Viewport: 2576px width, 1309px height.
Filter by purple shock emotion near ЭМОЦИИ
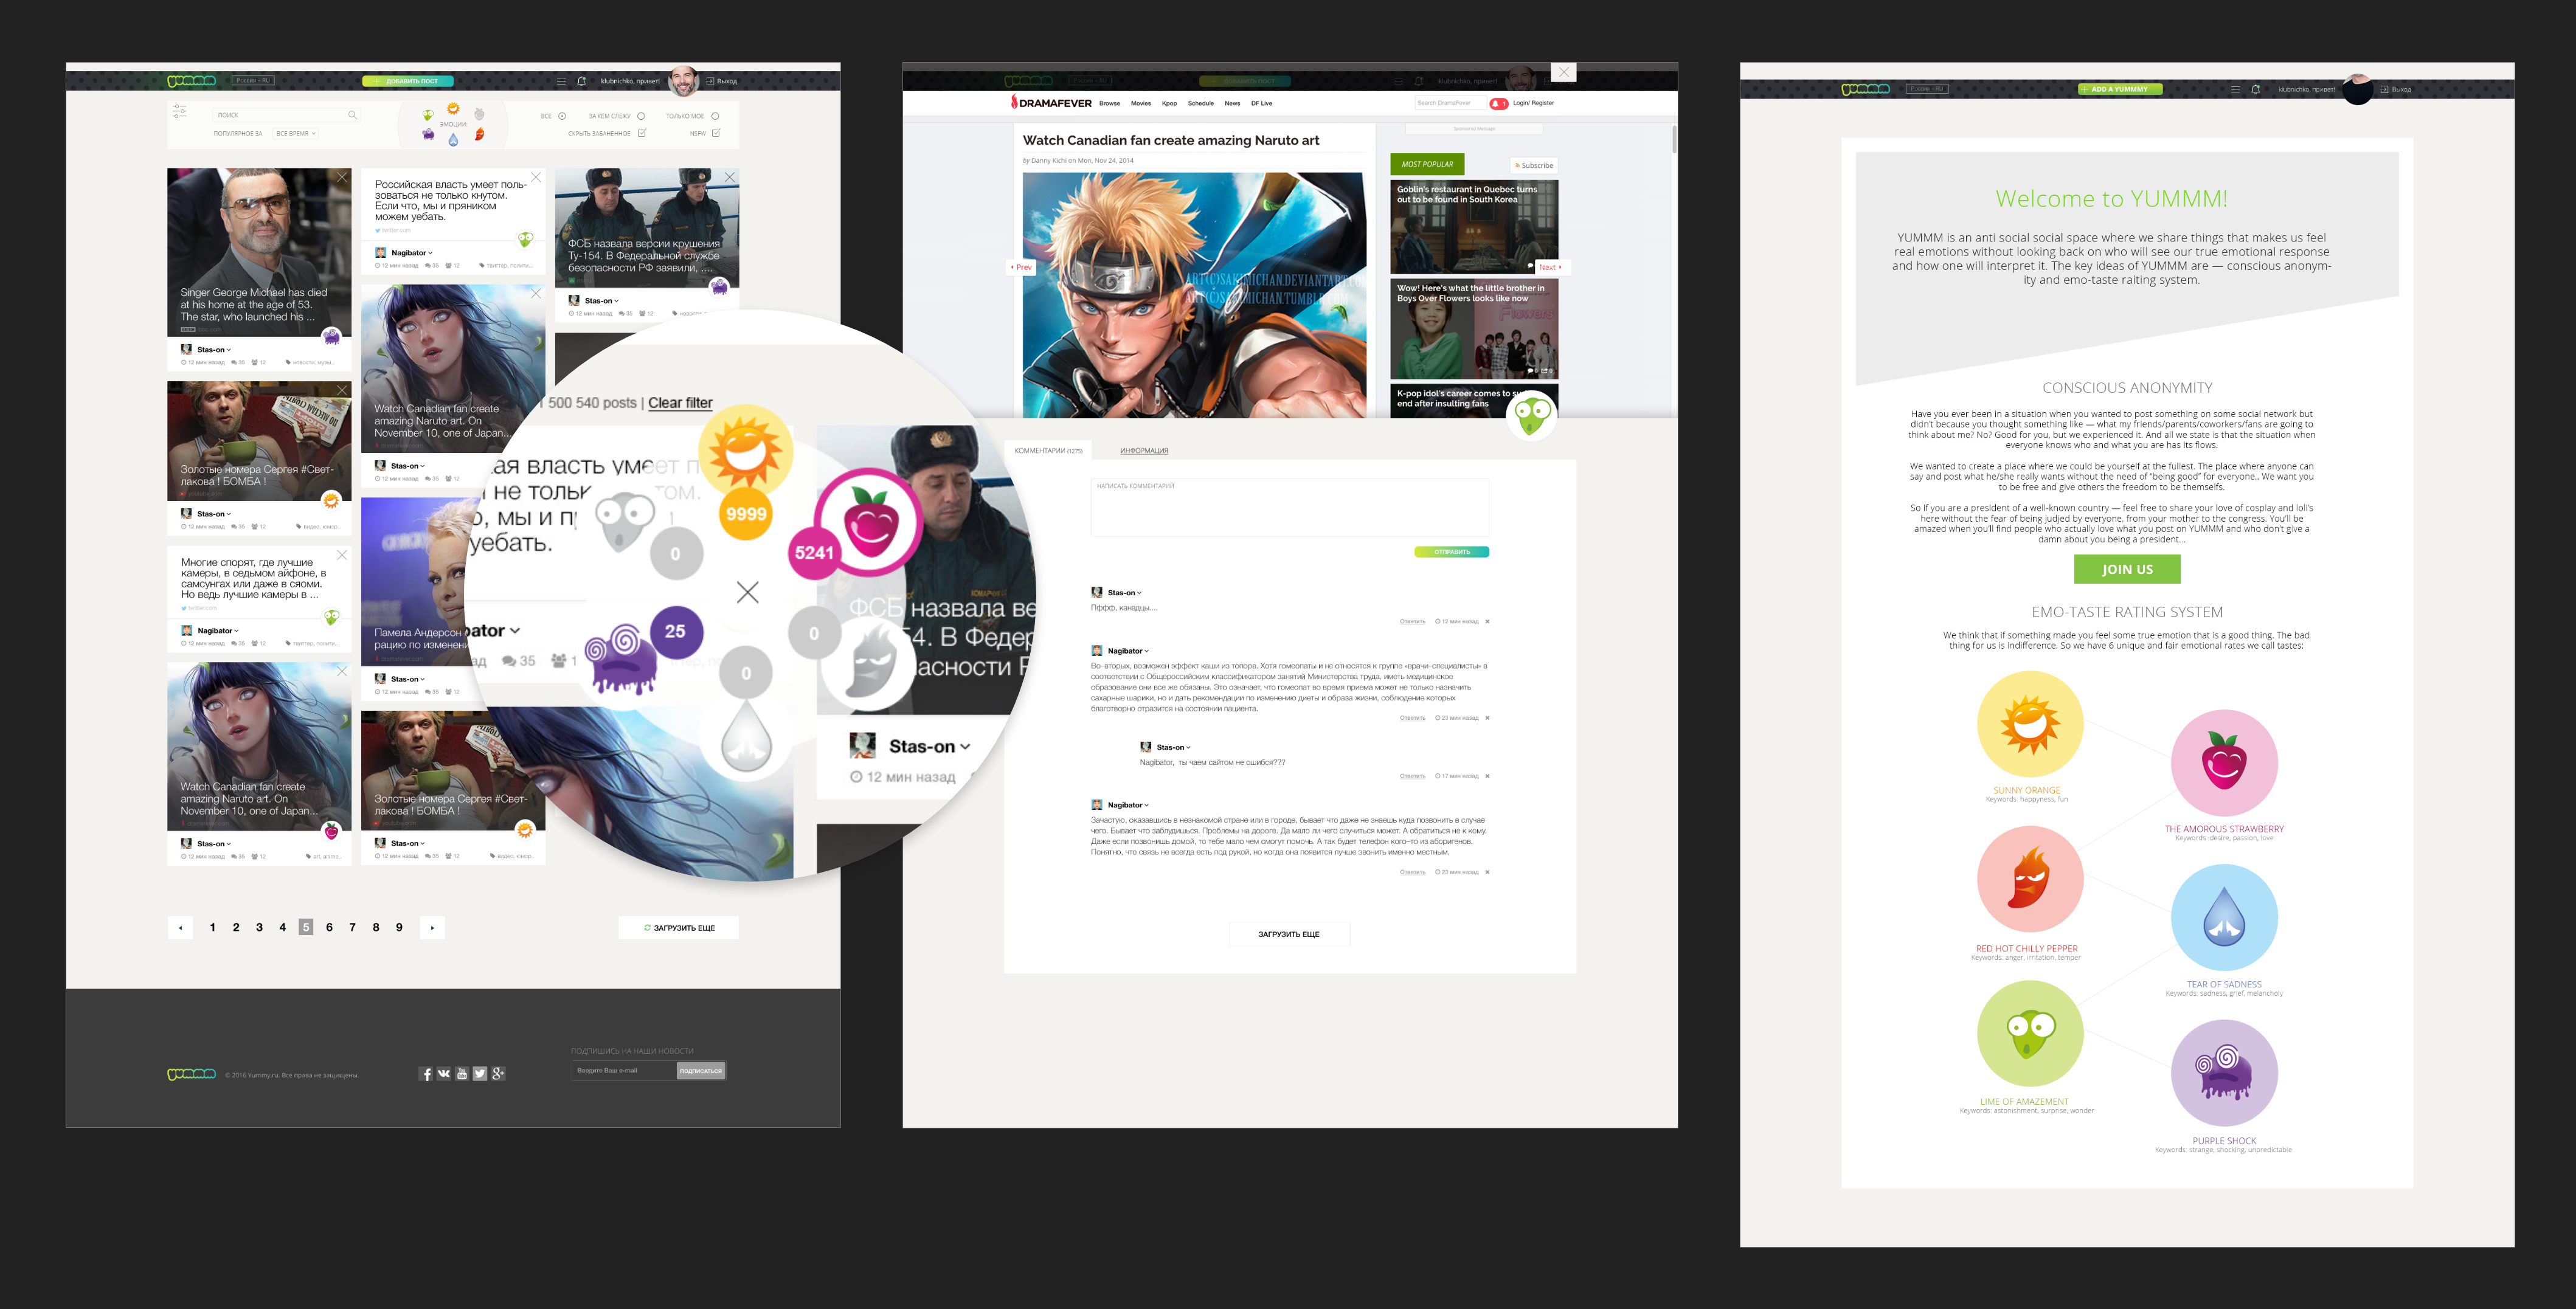[x=428, y=134]
